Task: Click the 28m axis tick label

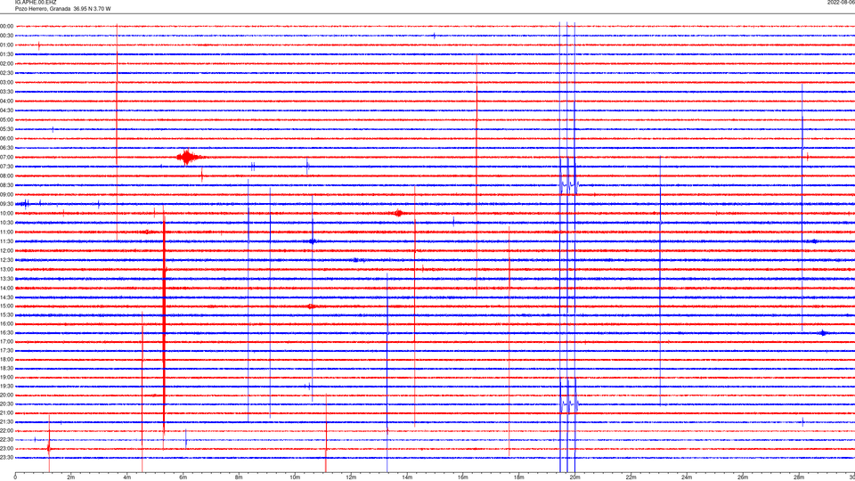Action: (x=799, y=477)
